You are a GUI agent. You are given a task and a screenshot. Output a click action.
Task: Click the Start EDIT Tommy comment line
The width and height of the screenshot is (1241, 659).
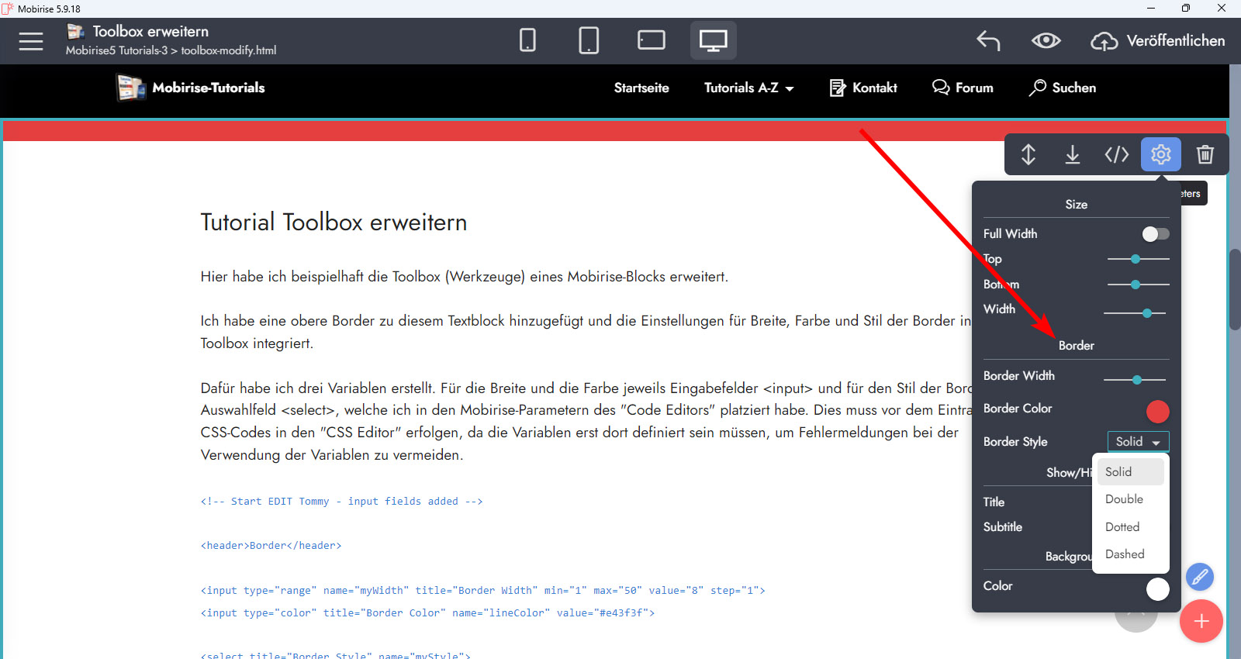coord(341,502)
